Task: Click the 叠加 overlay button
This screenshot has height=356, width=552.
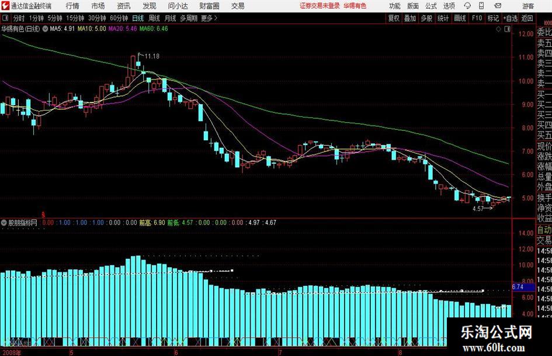Action: [410, 18]
